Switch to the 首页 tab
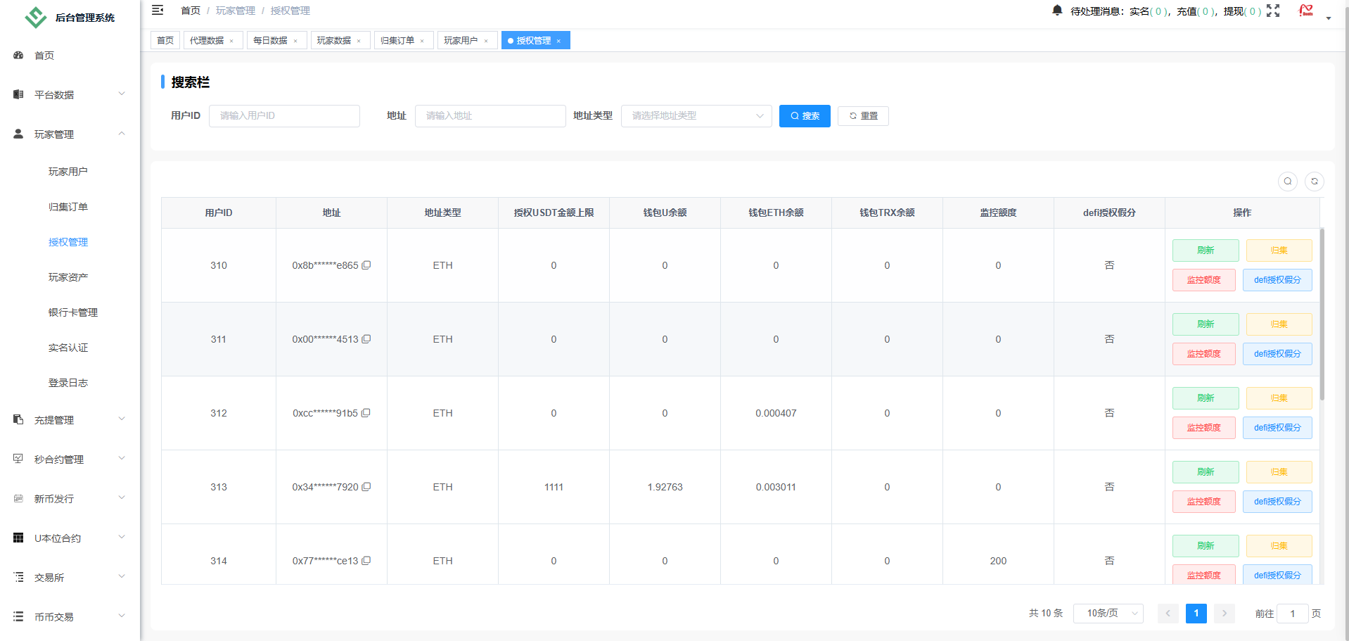The image size is (1349, 641). tap(165, 40)
